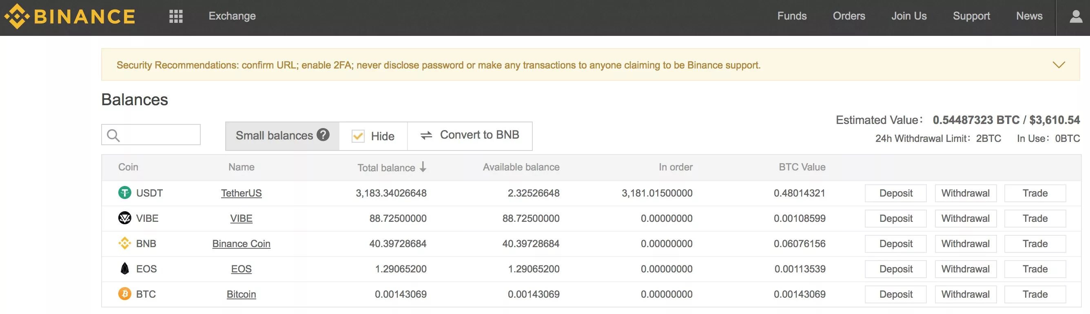This screenshot has height=314, width=1090.
Task: Click the Name column header
Action: [241, 167]
